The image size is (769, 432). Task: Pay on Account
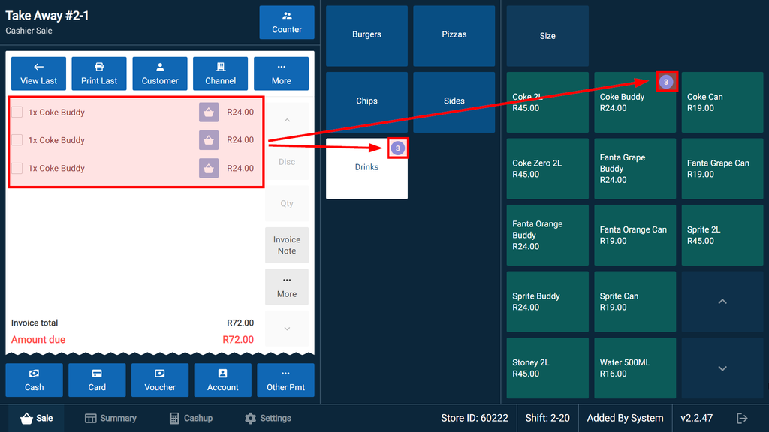[222, 380]
